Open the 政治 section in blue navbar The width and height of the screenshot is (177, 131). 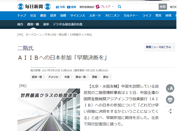point(43,15)
